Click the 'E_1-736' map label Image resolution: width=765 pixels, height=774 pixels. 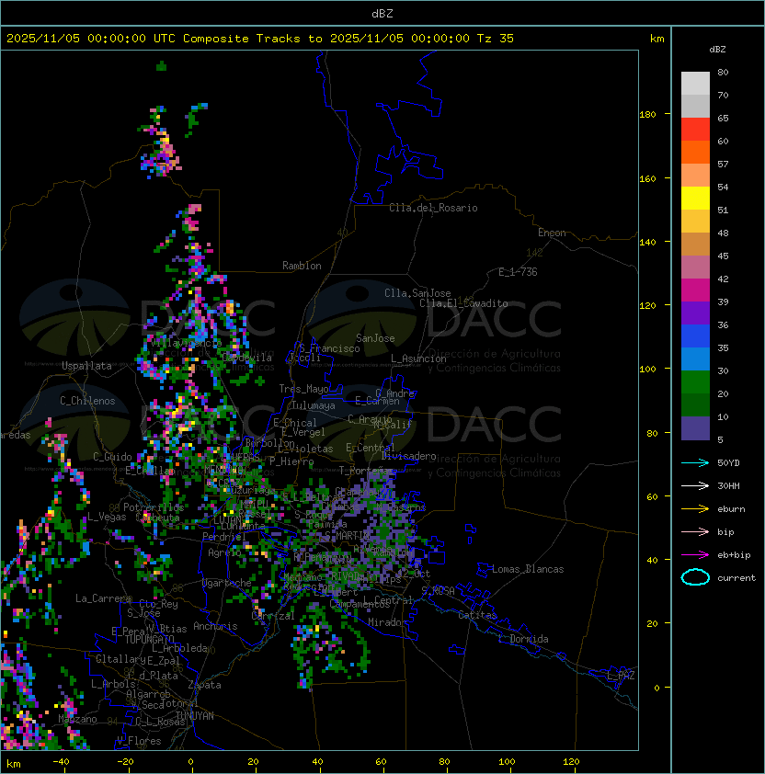(518, 272)
